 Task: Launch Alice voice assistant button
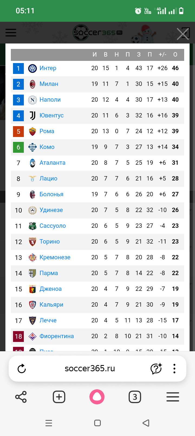97,397
